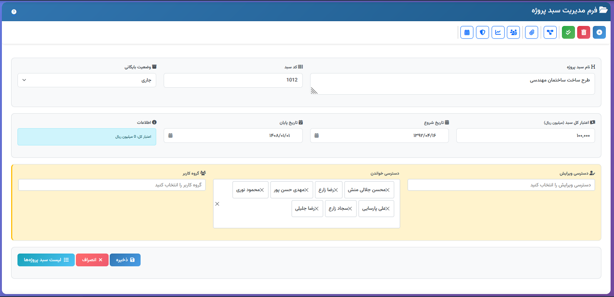The height and width of the screenshot is (297, 614).
Task: Remove محمود نوری tag
Action: click(262, 190)
